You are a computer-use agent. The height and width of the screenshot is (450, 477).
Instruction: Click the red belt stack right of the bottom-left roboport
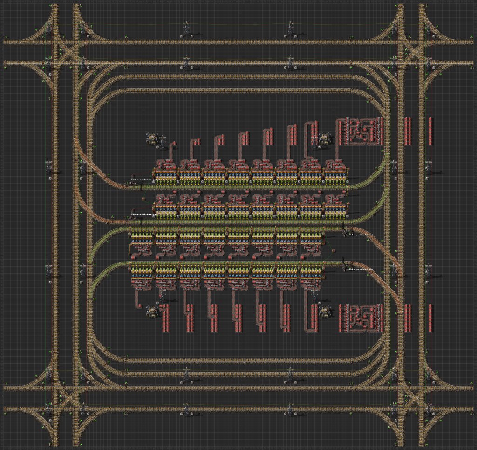point(166,318)
